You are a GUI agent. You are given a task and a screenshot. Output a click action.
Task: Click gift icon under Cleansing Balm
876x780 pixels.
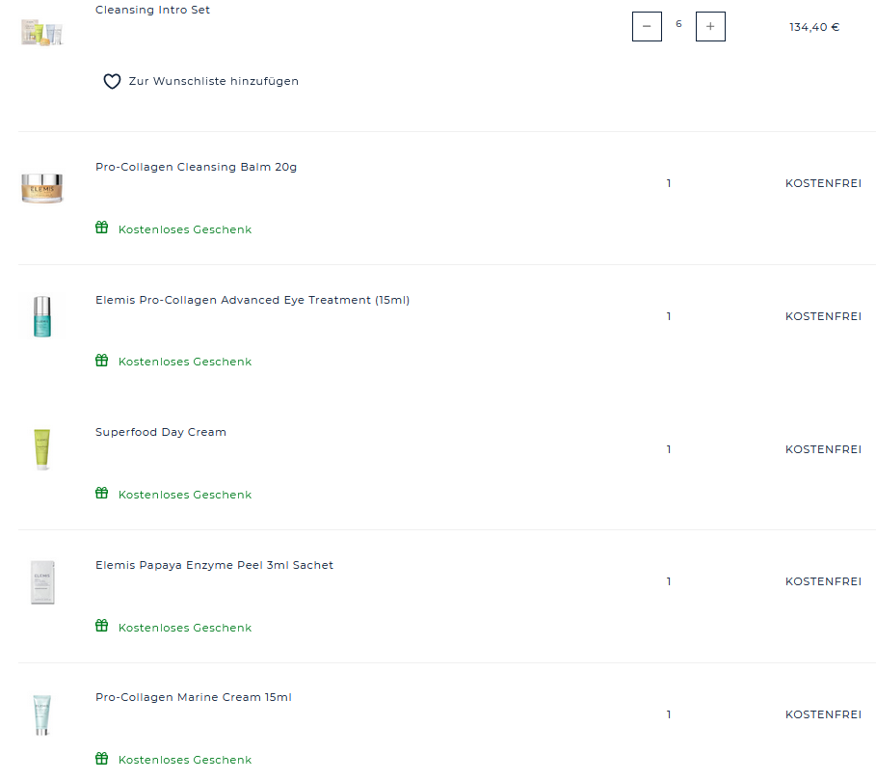click(102, 229)
